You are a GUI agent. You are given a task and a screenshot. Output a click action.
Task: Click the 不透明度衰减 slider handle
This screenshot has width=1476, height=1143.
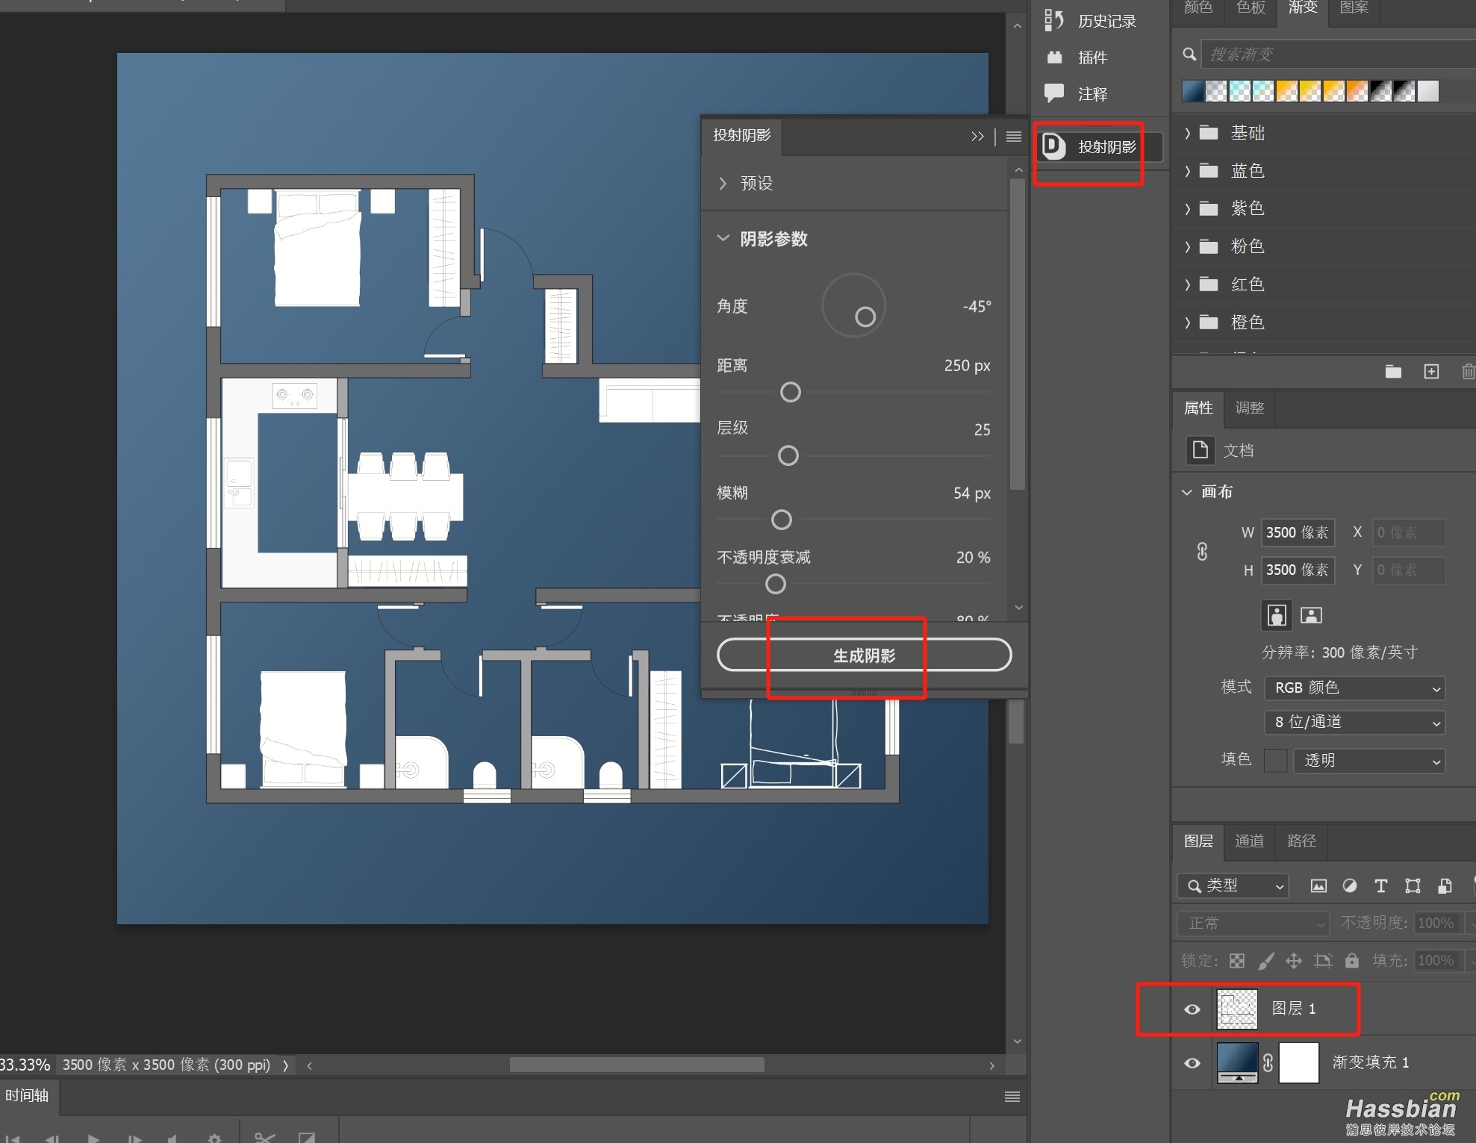coord(775,584)
